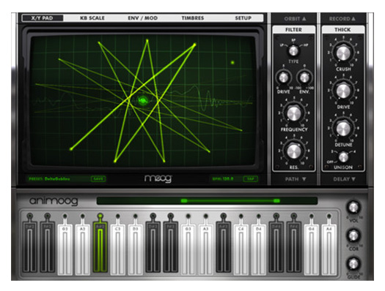Adjust the DETUNE knob
The height and width of the screenshot is (291, 385).
pos(343,129)
